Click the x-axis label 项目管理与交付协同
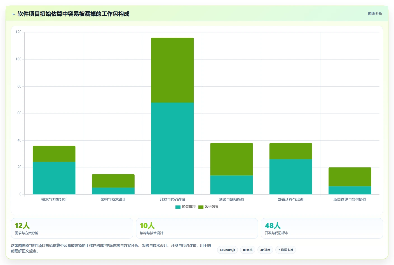The height and width of the screenshot is (265, 394). [x=350, y=199]
